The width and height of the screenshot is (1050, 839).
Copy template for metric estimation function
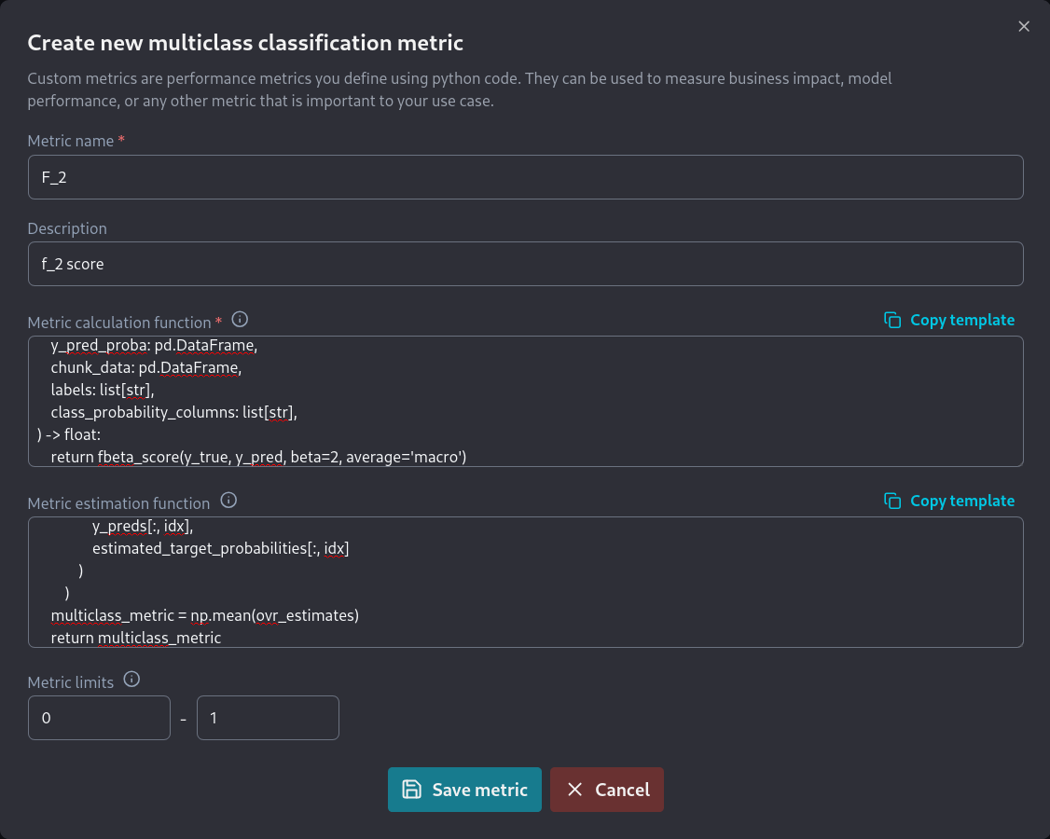(x=961, y=501)
